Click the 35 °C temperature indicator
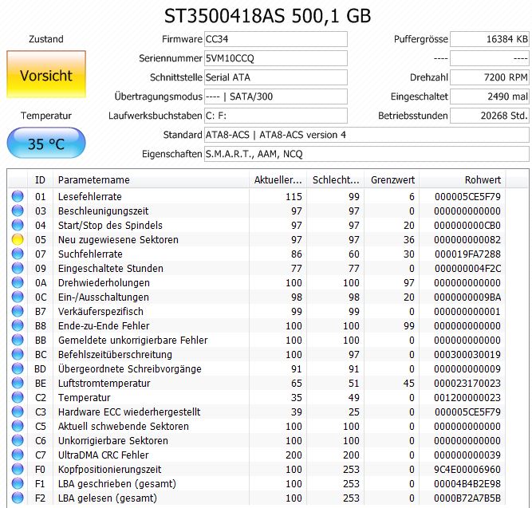 tap(46, 144)
